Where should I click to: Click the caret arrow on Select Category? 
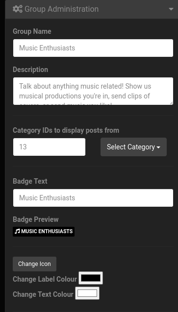(x=158, y=147)
